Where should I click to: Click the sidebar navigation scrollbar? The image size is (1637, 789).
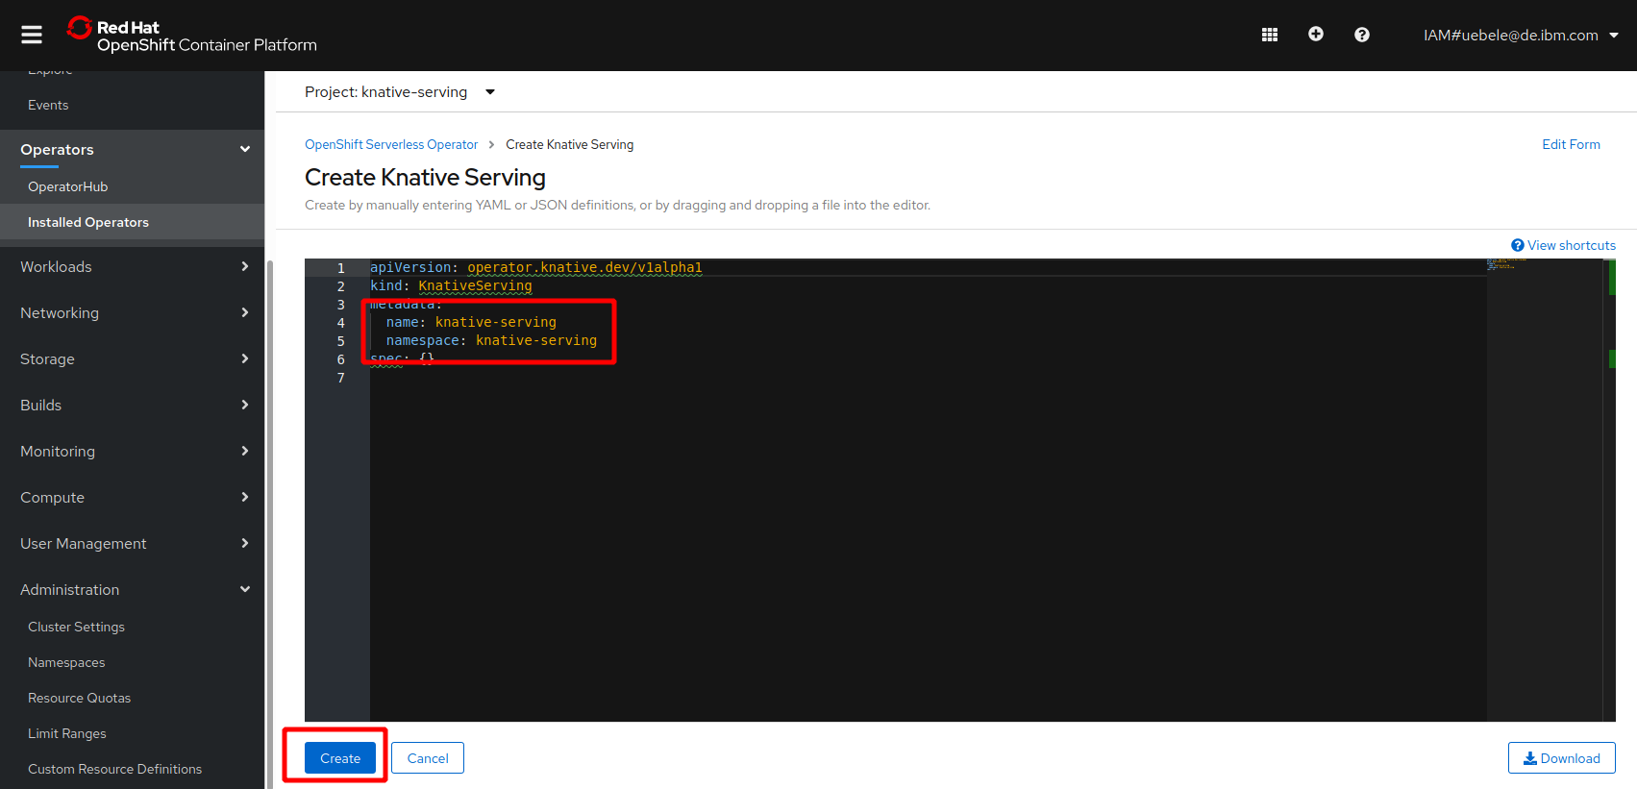[x=270, y=524]
